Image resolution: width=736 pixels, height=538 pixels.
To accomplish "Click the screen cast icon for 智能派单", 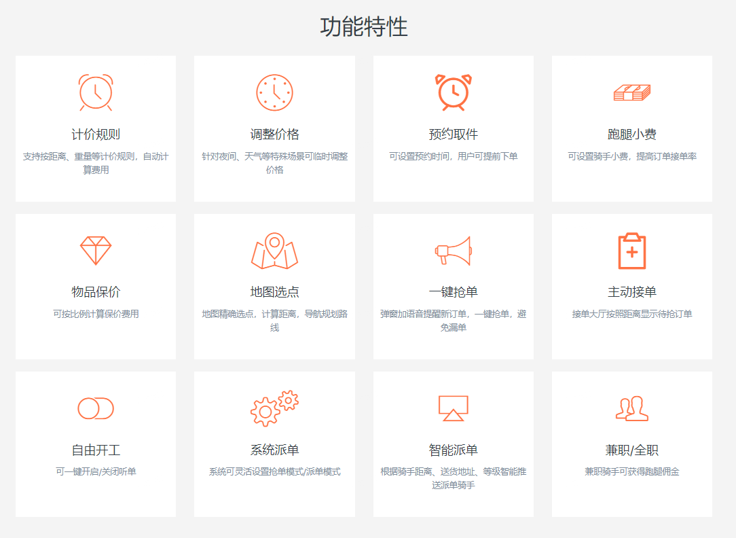I will pyautogui.click(x=453, y=408).
